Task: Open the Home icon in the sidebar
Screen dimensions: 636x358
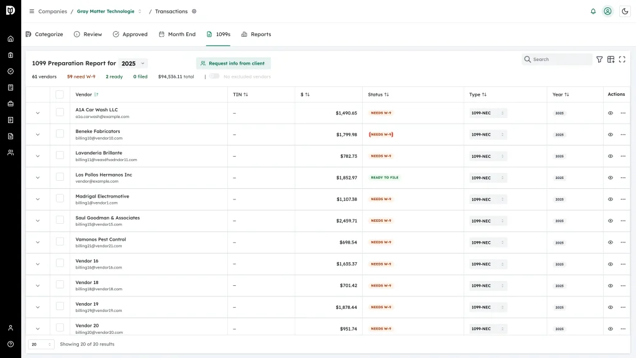Action: tap(11, 39)
